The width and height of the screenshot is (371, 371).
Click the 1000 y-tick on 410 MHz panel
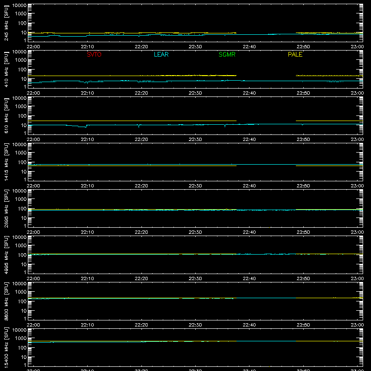point(21,60)
